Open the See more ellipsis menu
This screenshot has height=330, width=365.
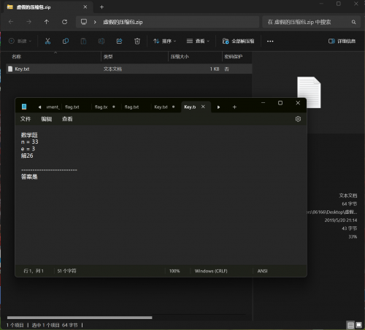(x=270, y=41)
